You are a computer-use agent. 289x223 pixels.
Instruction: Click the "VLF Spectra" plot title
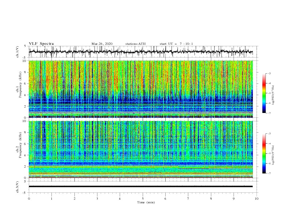point(41,44)
